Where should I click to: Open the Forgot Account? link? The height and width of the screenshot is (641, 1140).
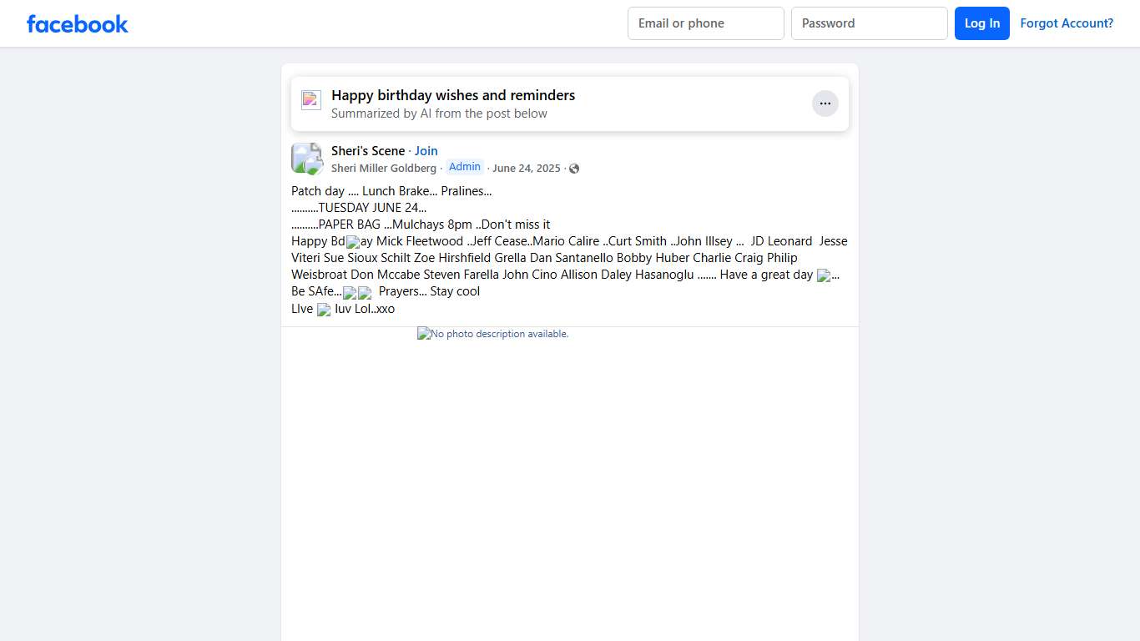(x=1066, y=23)
